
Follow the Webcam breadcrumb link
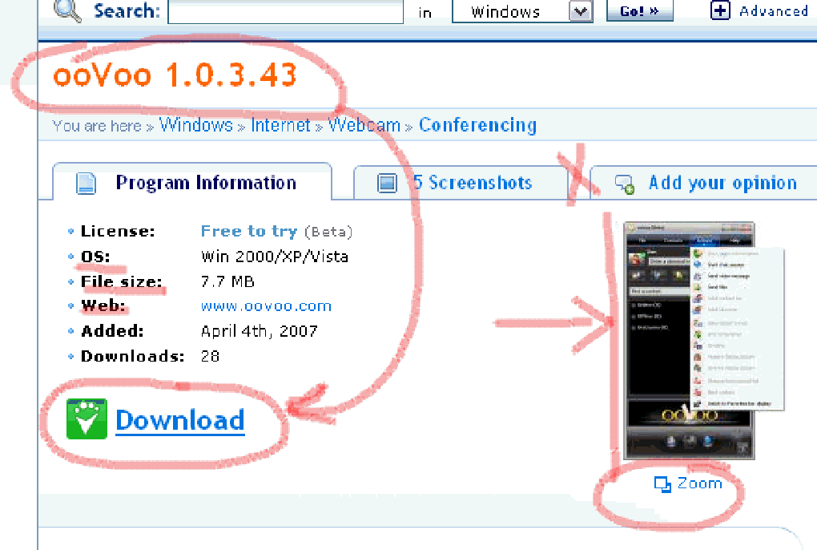click(x=364, y=125)
